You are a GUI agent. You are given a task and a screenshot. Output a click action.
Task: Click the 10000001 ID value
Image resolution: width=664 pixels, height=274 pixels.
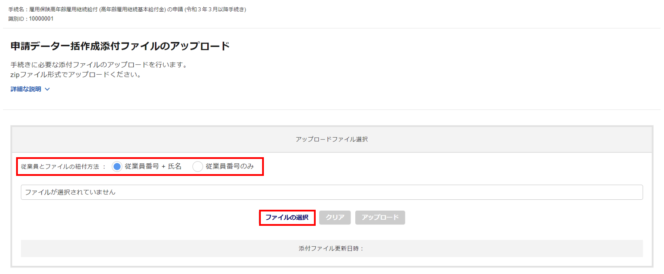(41, 19)
